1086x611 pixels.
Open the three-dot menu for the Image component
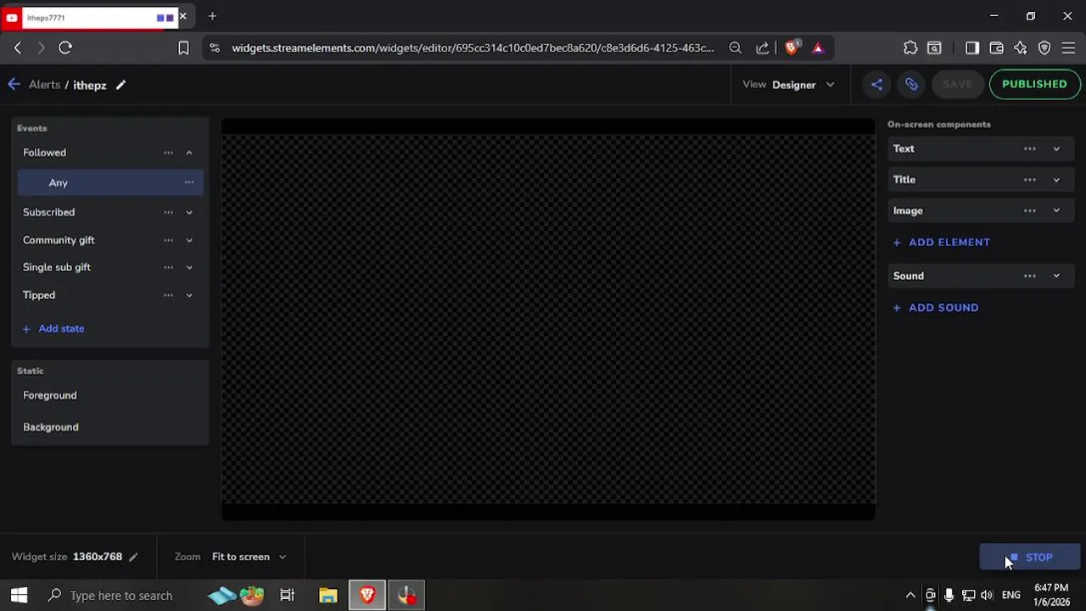click(x=1029, y=210)
